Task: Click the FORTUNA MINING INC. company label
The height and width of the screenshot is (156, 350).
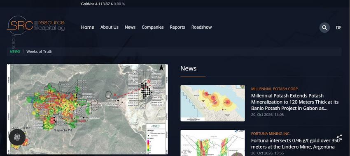Action: [271, 133]
